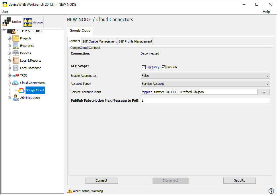
Task: Select the TR50 tree label
Action: click(x=24, y=75)
